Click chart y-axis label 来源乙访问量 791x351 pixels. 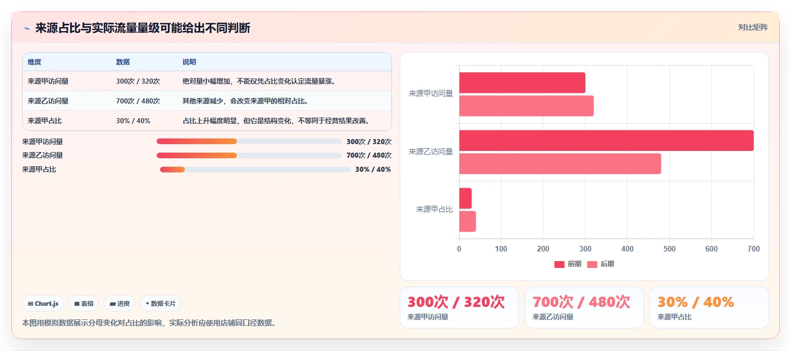point(431,151)
